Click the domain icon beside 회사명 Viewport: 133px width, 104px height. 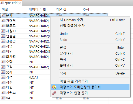tap(3, 57)
